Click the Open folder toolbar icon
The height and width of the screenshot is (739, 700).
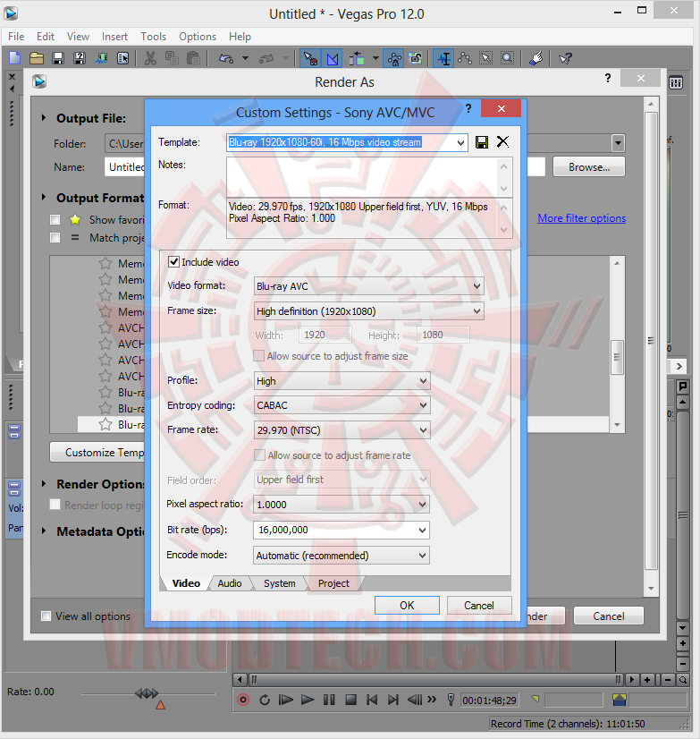coord(37,58)
